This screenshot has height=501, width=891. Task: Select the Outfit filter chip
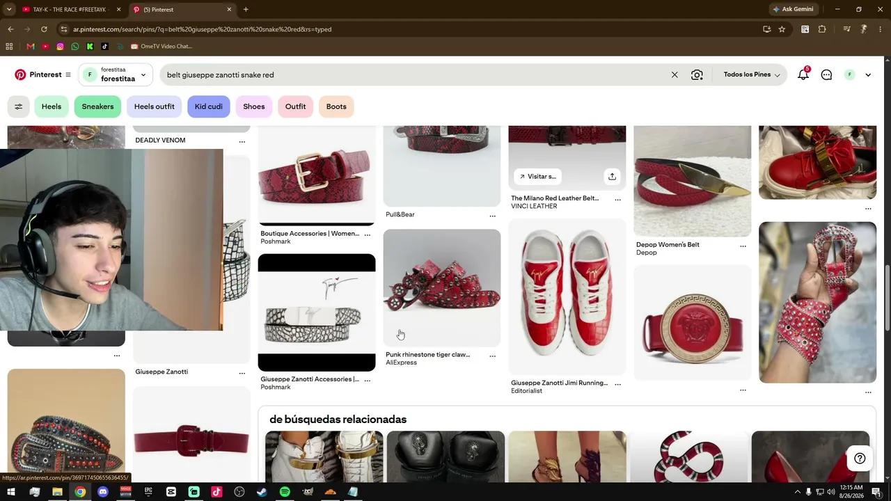pos(295,106)
